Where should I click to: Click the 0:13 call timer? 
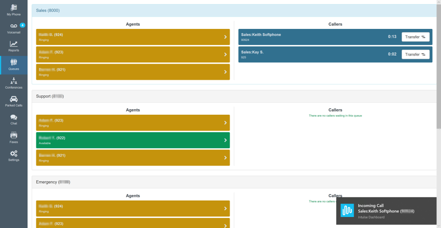pos(392,37)
